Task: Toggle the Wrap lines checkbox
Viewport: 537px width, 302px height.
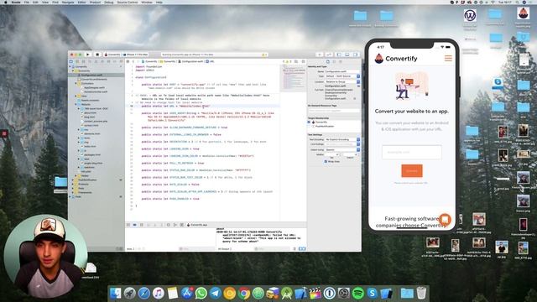Action: [x=326, y=162]
